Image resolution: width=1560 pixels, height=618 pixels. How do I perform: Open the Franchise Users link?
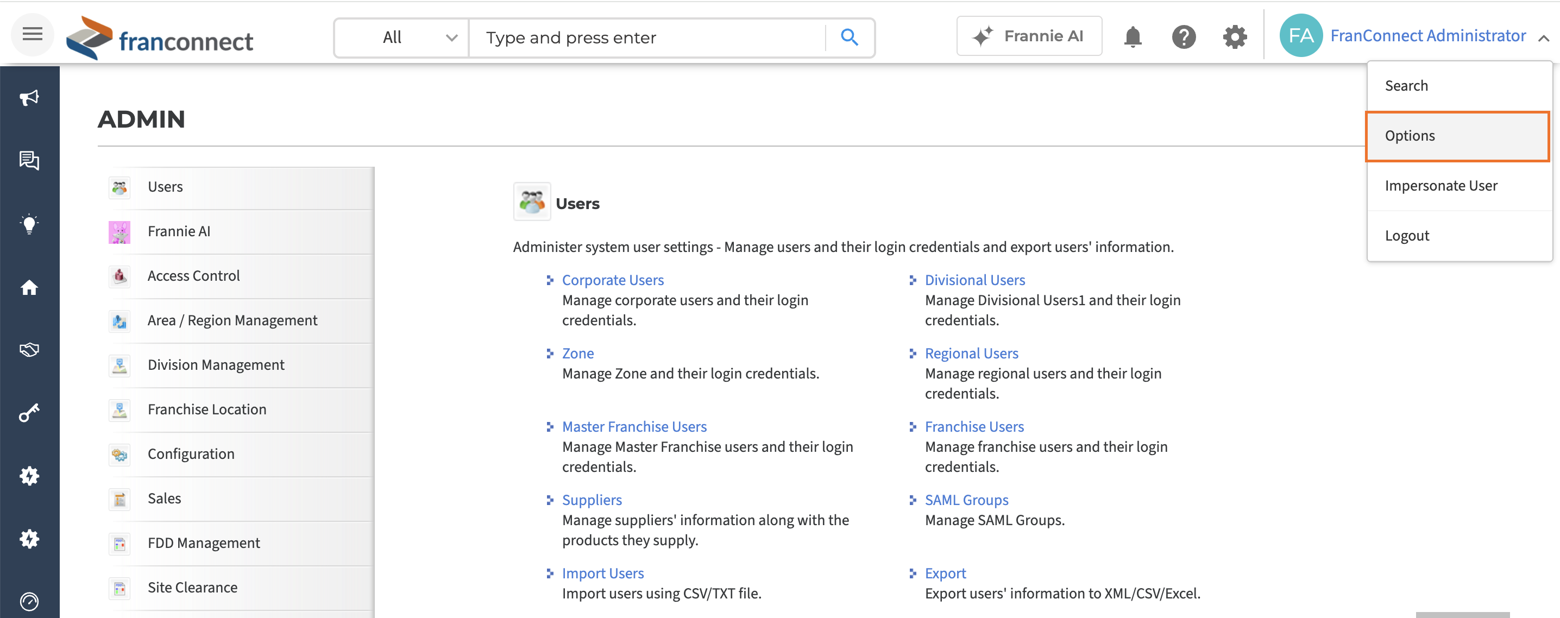(974, 427)
